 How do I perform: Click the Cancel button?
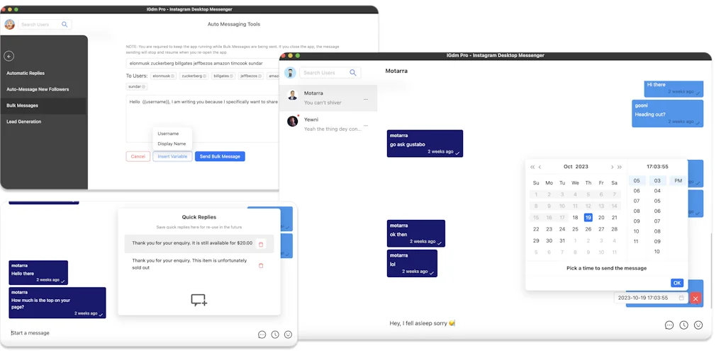(138, 156)
